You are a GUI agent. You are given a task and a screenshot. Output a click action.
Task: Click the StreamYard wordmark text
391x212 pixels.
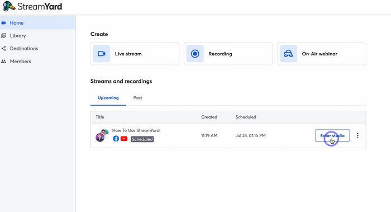pyautogui.click(x=40, y=7)
